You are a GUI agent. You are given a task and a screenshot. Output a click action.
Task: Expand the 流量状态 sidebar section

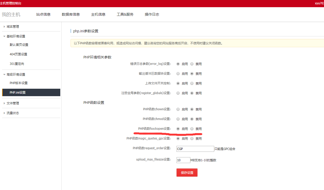click(x=13, y=113)
